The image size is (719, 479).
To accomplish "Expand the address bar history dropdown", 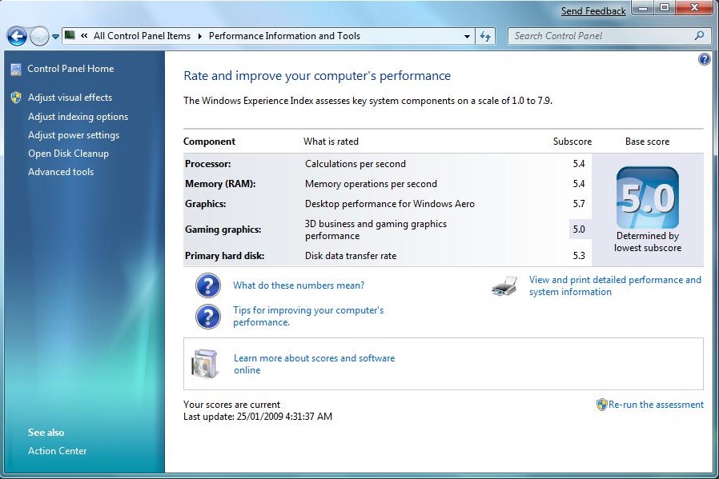I will coord(467,36).
